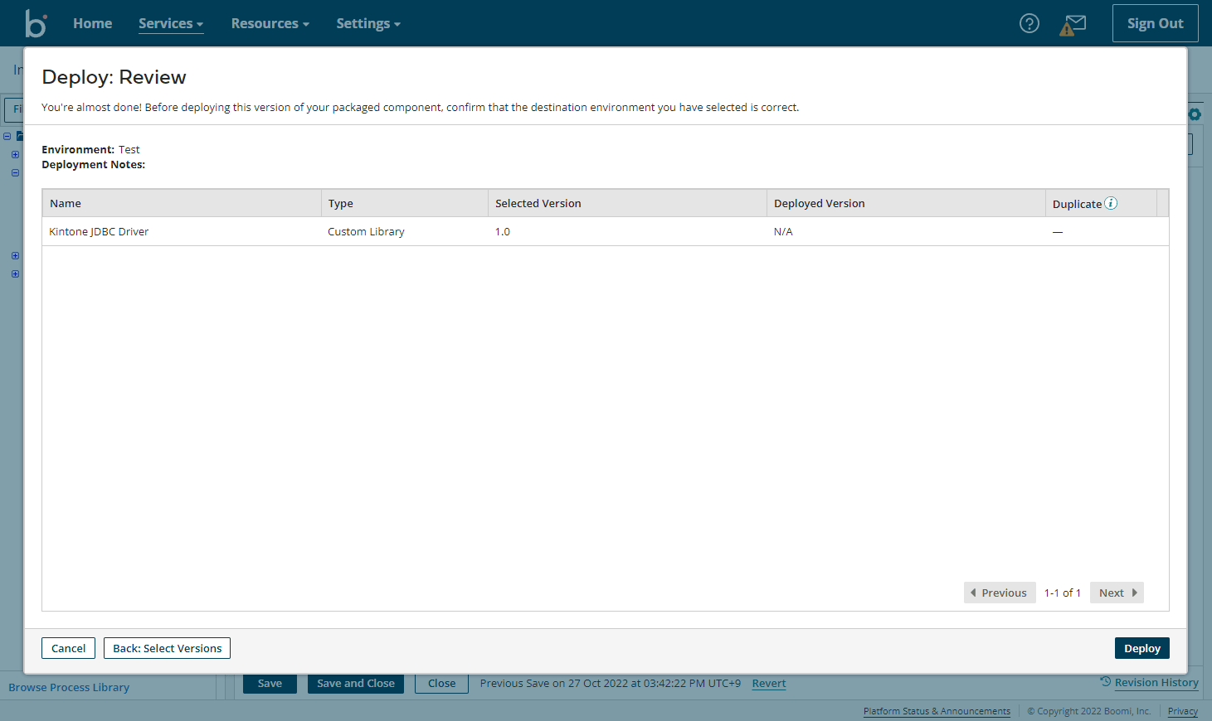The image size is (1212, 721).
Task: Open Platform Status & Announcements link
Action: click(937, 711)
